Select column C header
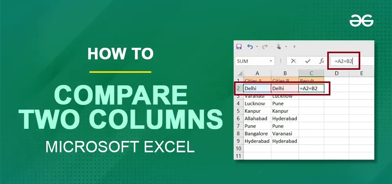Viewport: 392px width, 184px height. coord(311,73)
